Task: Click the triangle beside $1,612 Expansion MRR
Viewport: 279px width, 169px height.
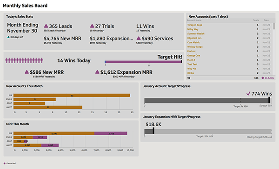Action: pyautogui.click(x=97, y=72)
